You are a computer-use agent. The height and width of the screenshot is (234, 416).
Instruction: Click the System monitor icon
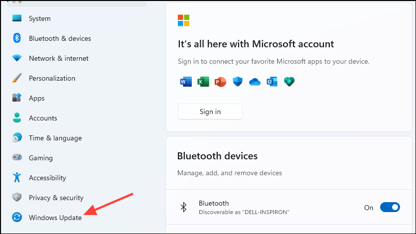coord(17,18)
